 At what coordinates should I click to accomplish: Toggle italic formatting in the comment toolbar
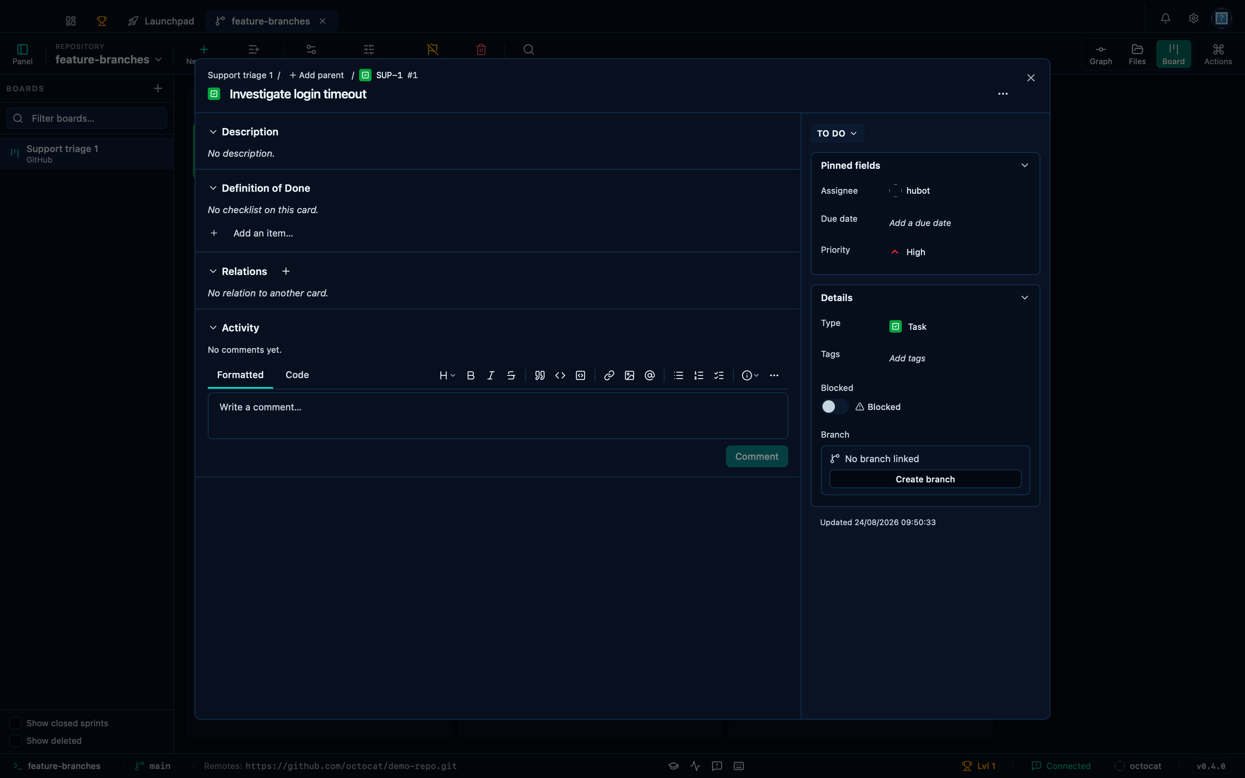(491, 376)
